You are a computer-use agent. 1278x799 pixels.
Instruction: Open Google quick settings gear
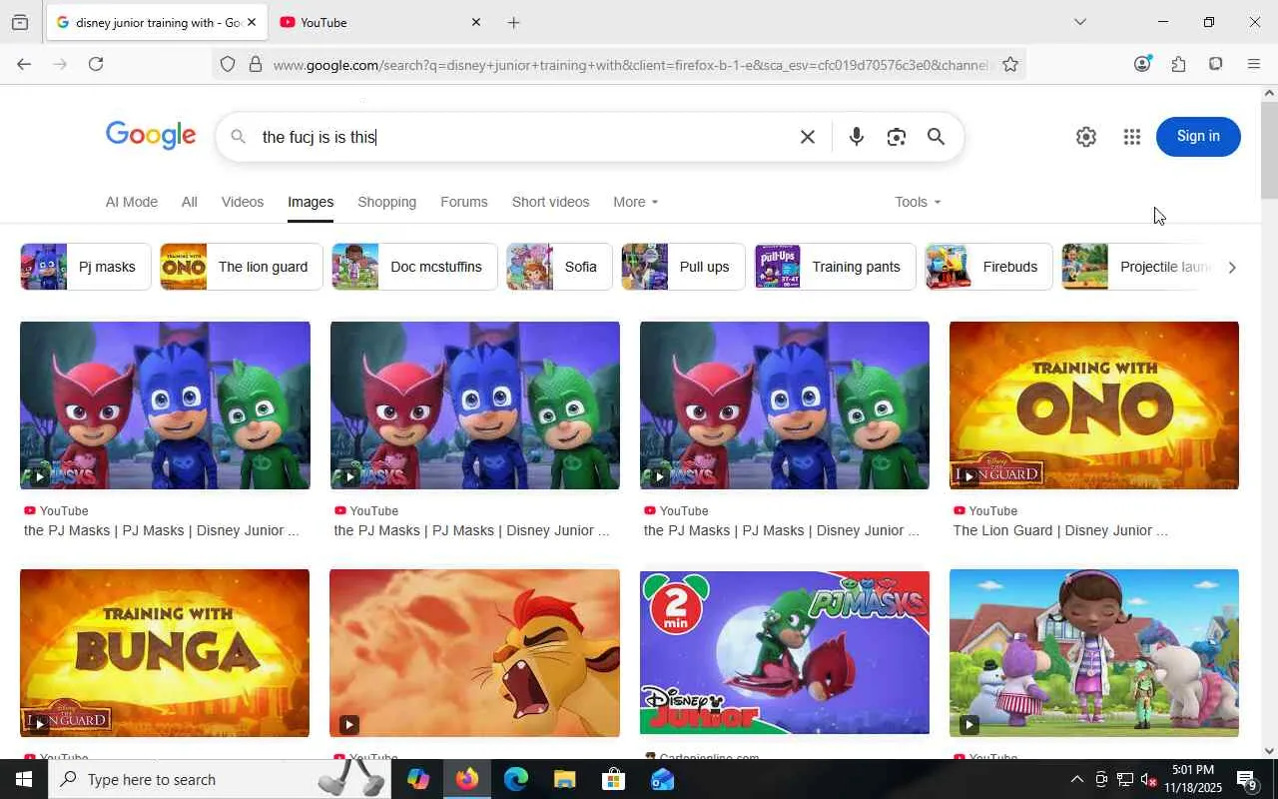(1086, 137)
